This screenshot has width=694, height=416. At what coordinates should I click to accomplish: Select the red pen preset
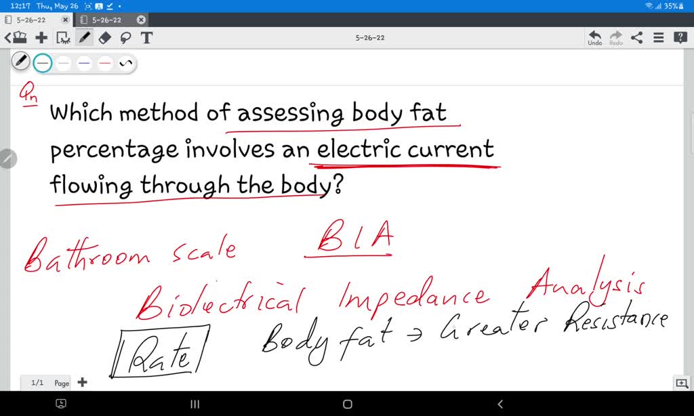104,63
